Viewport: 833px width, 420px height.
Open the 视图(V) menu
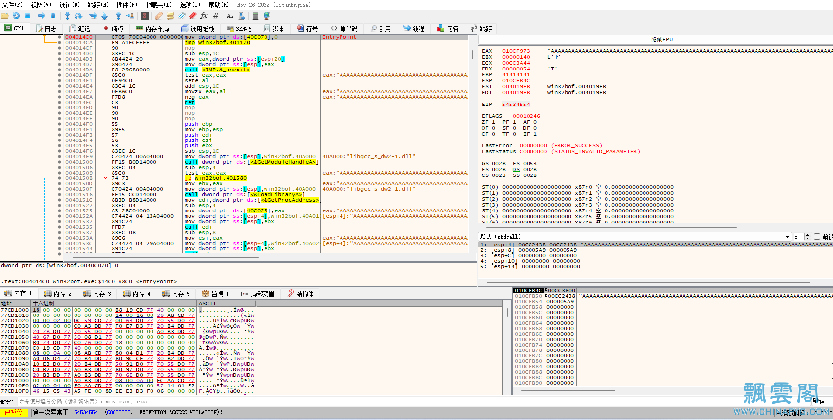[x=41, y=5]
